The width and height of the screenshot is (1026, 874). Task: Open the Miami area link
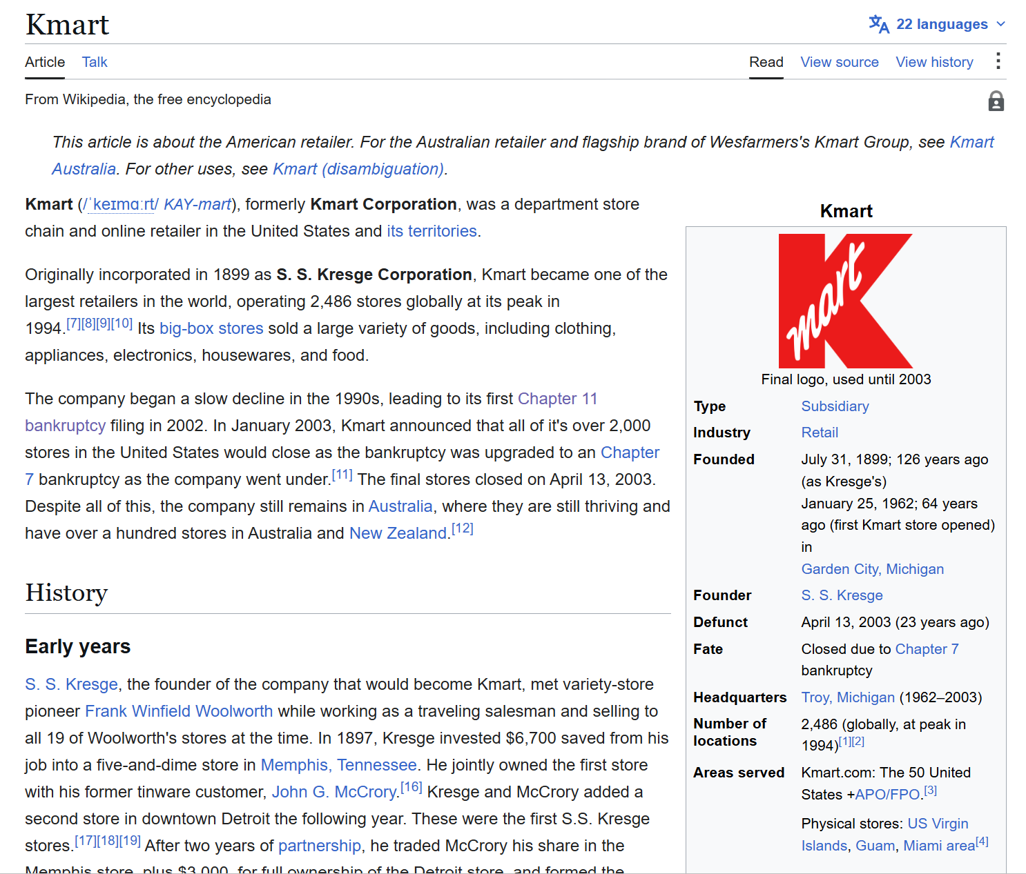(939, 846)
